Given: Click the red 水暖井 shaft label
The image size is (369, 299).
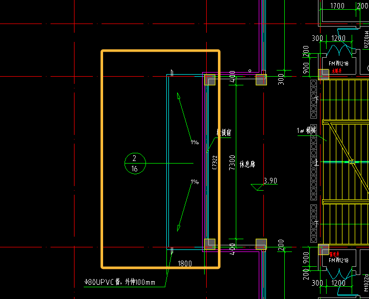Looking at the screenshot, I should (x=337, y=71).
